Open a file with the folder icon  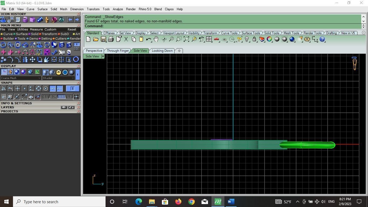pyautogui.click(x=96, y=39)
